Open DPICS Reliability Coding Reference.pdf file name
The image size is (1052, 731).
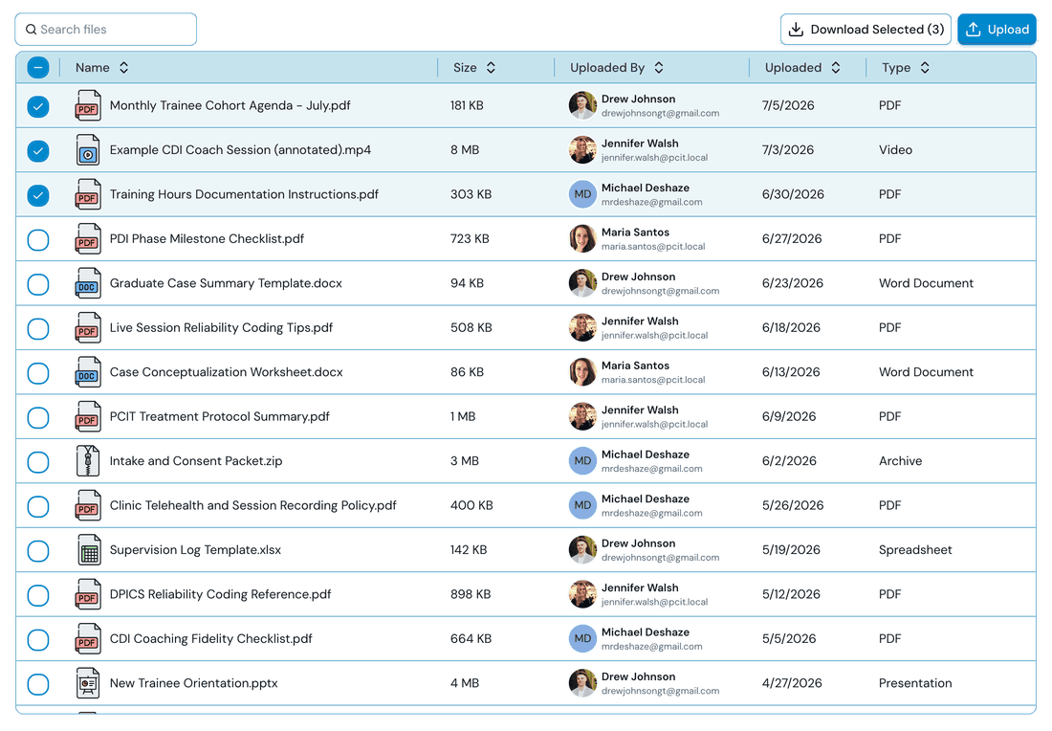pos(220,594)
